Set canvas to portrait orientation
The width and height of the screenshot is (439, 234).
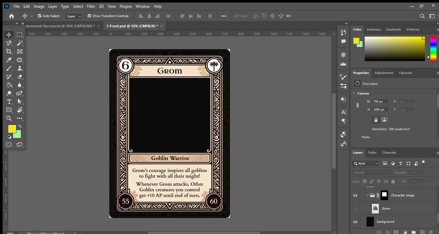(x=376, y=119)
